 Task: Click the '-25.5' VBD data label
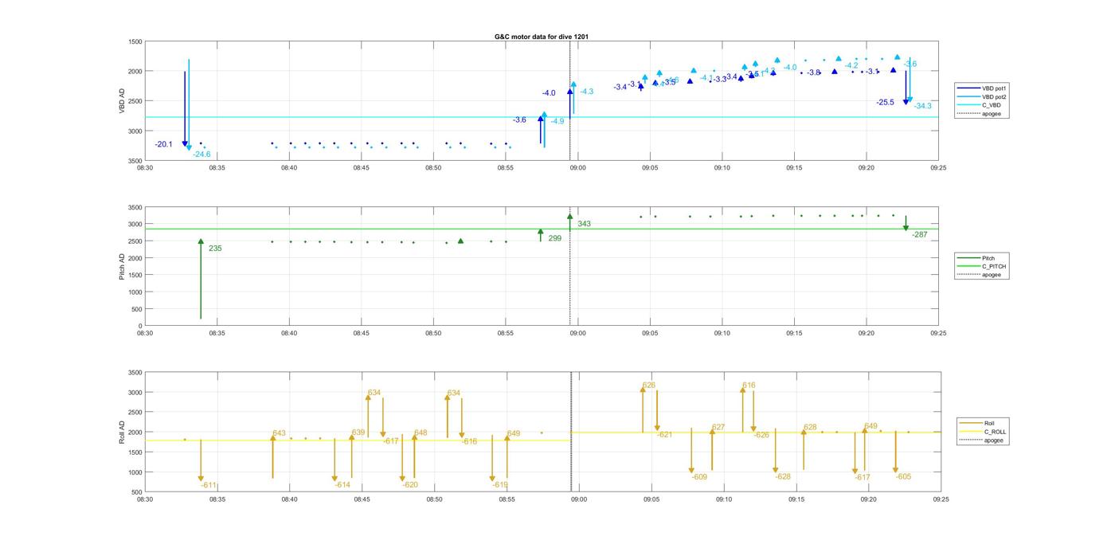885,102
